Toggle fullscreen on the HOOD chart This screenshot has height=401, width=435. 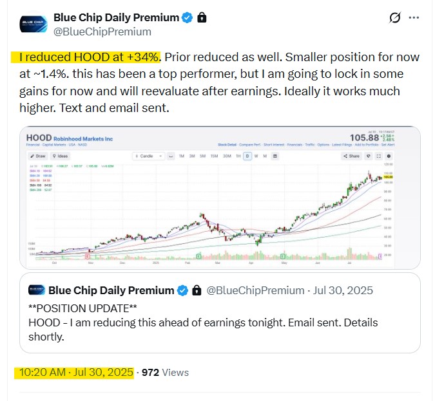click(378, 156)
